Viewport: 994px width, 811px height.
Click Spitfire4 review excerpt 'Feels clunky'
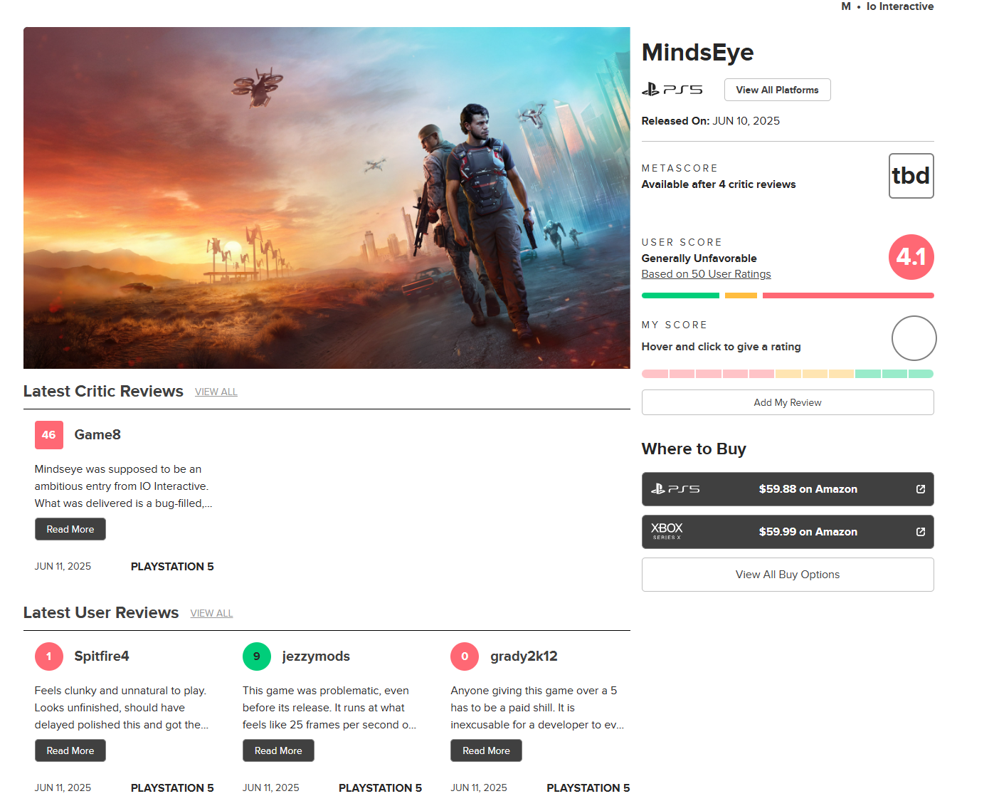pyautogui.click(x=122, y=708)
